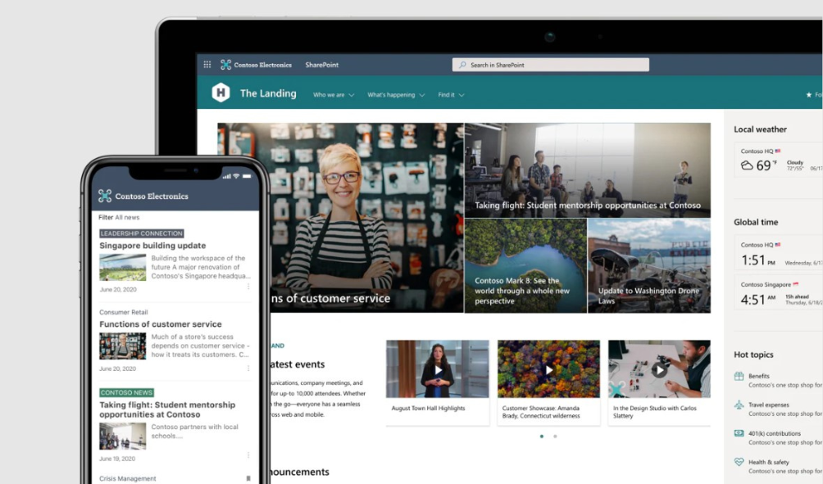The image size is (823, 484).
Task: Open Taking flight Student mentorship headline on phone
Action: [x=167, y=409]
